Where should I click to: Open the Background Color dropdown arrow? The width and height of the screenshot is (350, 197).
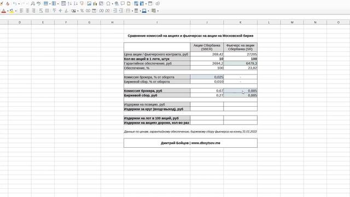click(x=16, y=11)
